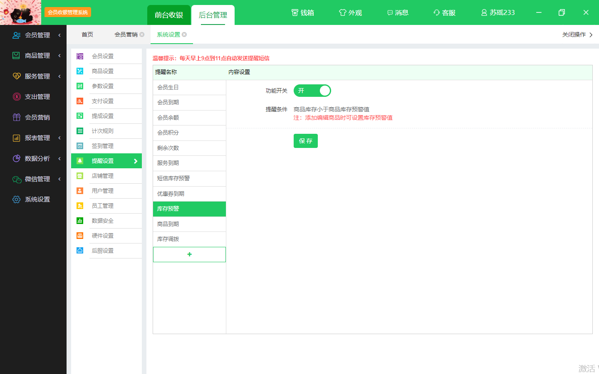Turn off the 功能开关 toggle

tap(312, 91)
